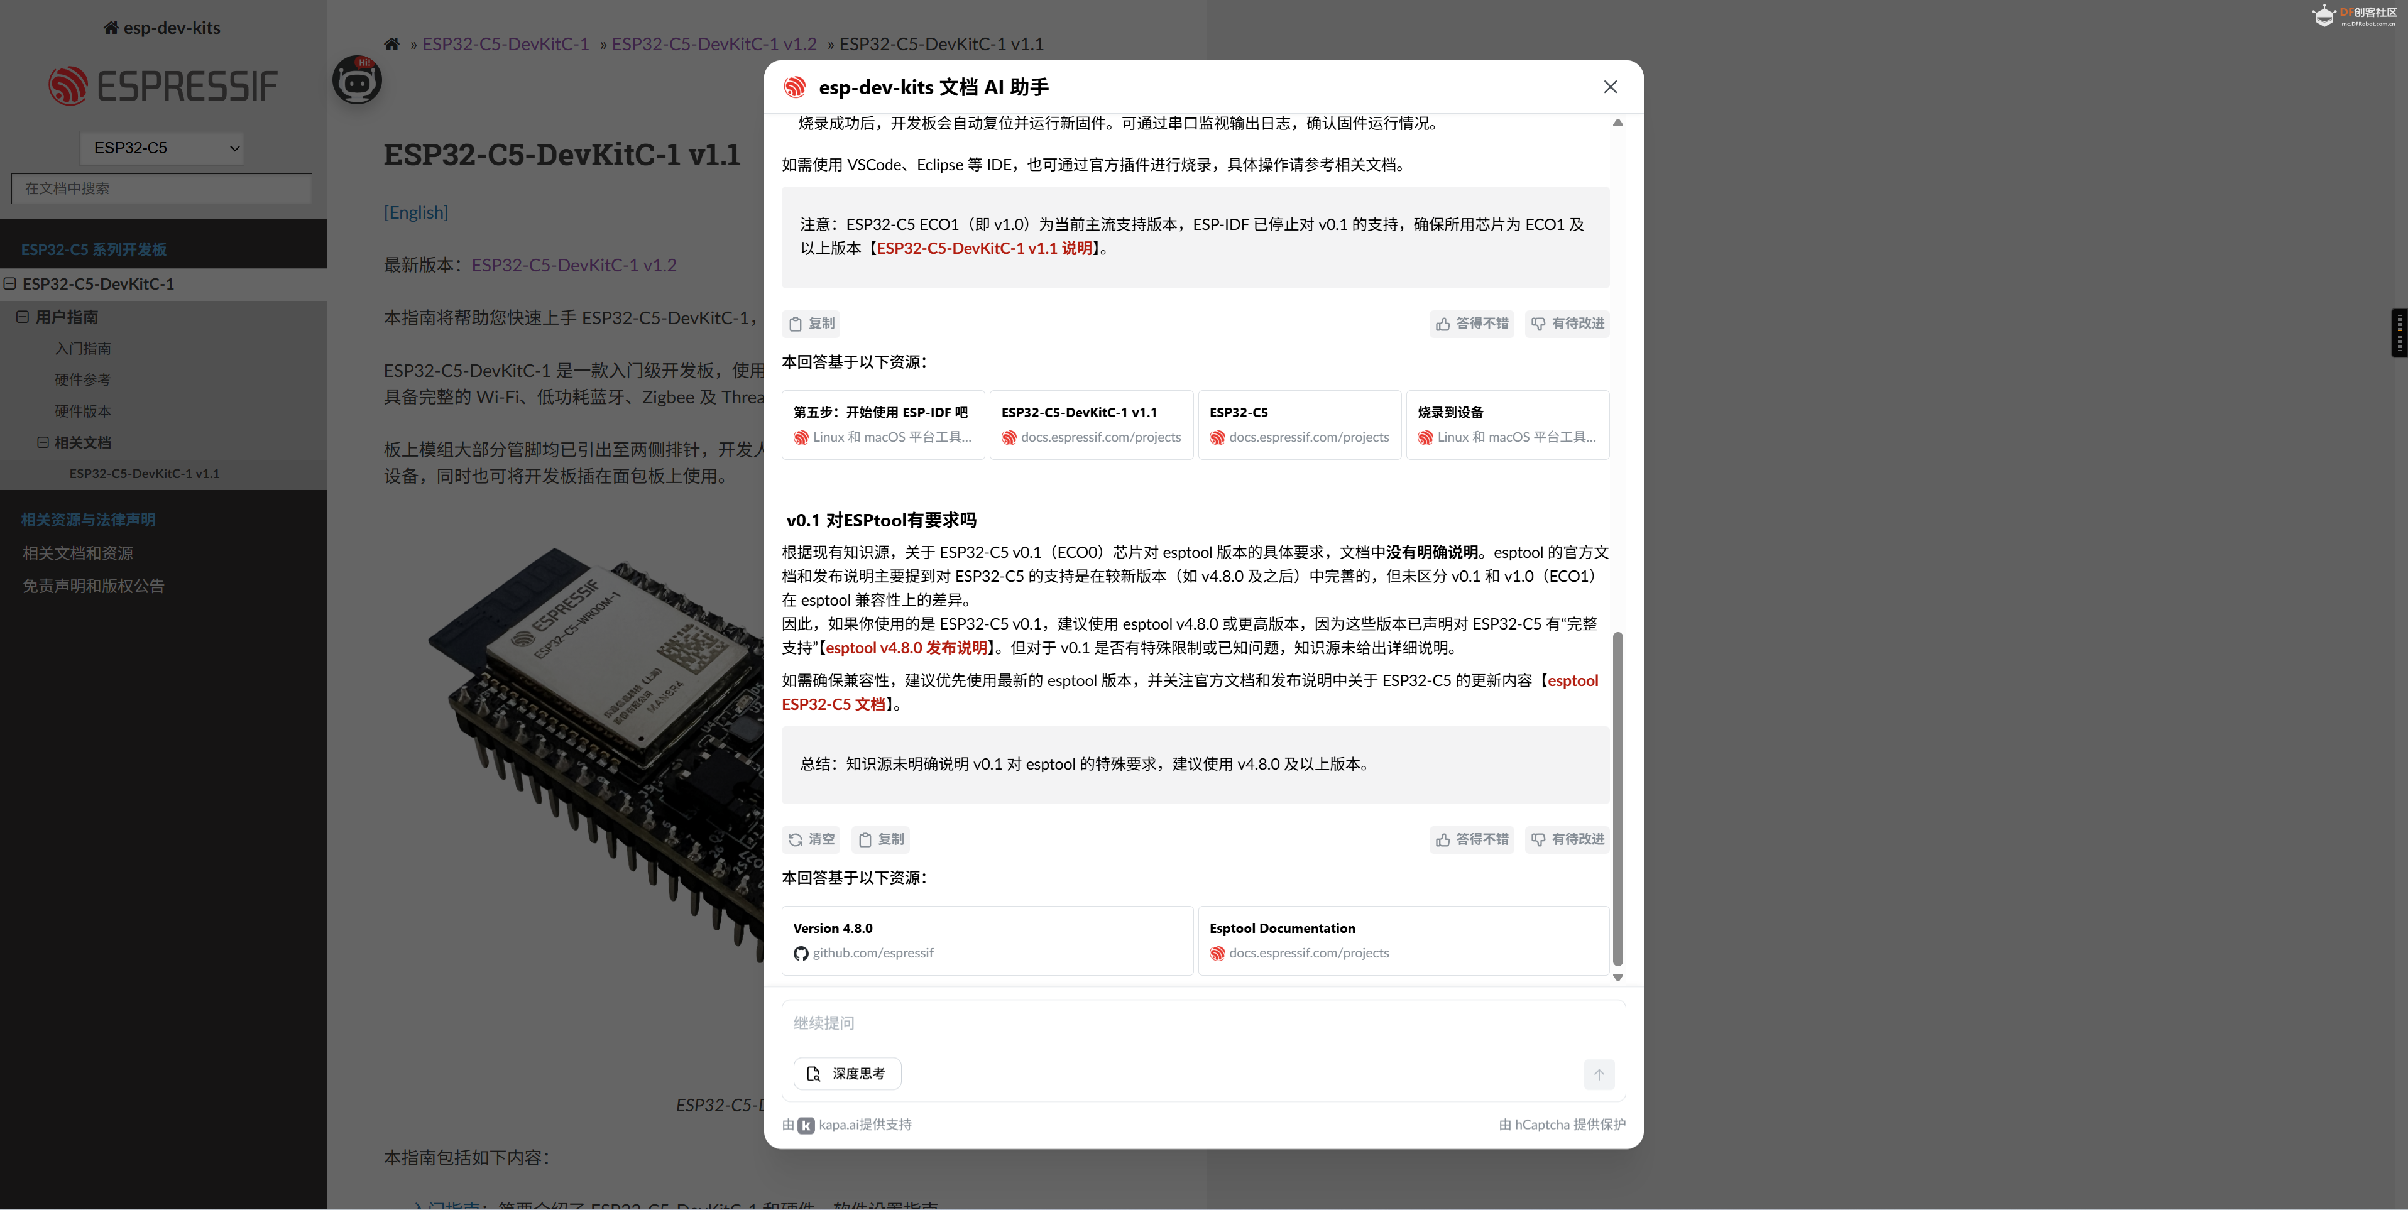Click thumbs up on the last answer
This screenshot has width=2408, height=1210.
pyautogui.click(x=1471, y=839)
